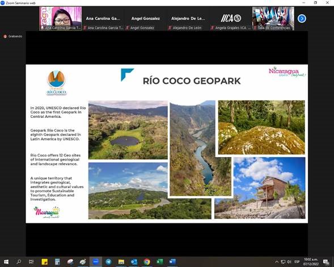
Task: Click the crater lagoon aerial photo
Action: pos(128,130)
